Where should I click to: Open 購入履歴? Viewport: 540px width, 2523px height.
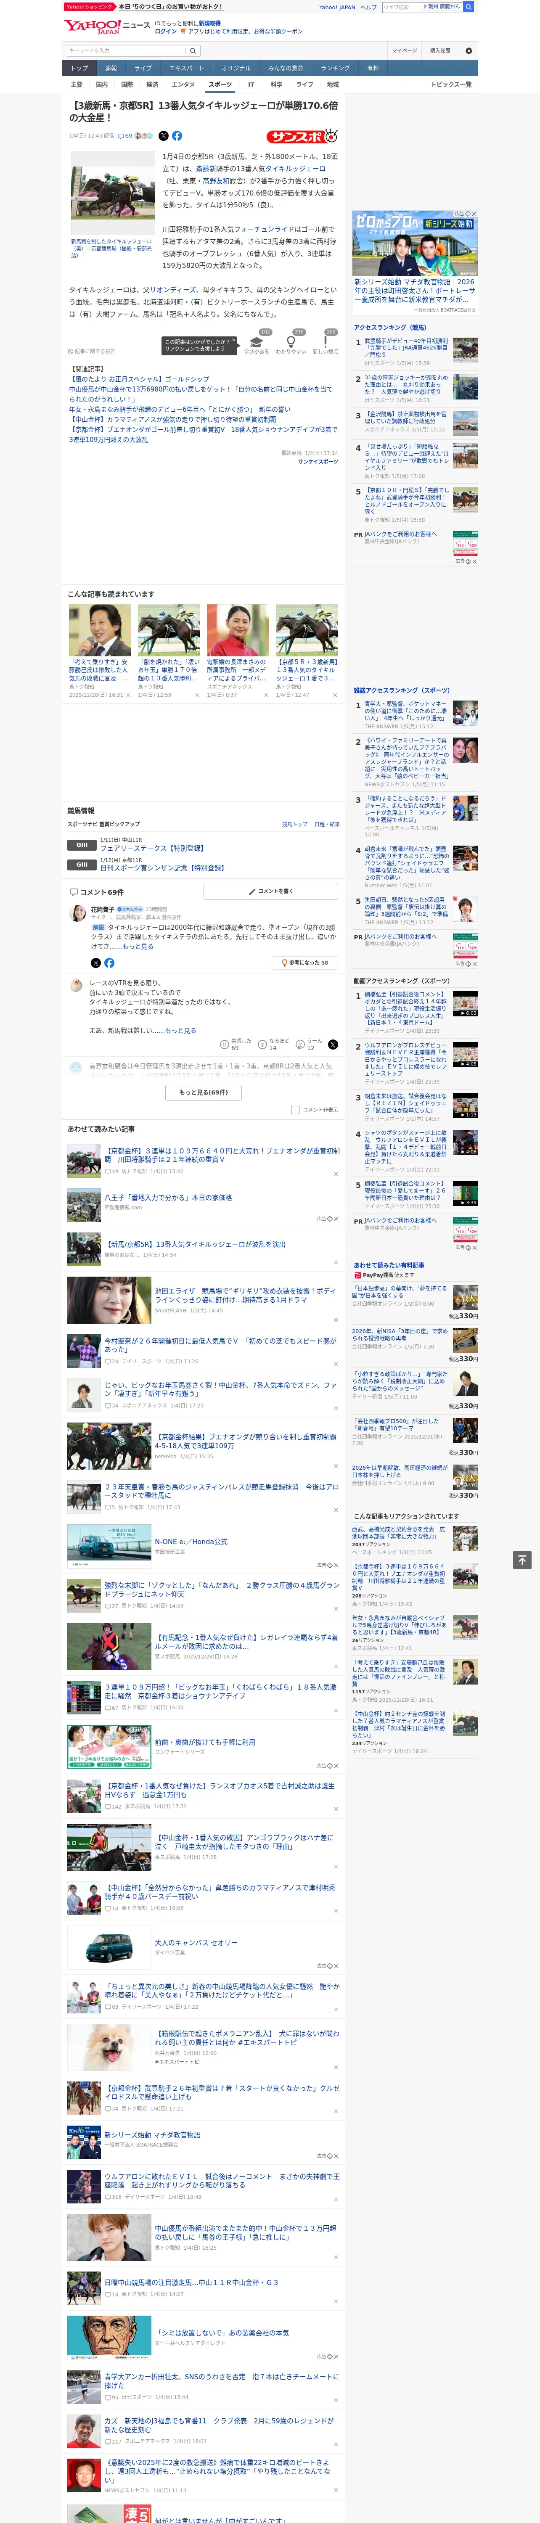[440, 51]
